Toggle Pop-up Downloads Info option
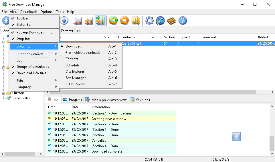Screen dimensions: 275x162 [x=34, y=32]
